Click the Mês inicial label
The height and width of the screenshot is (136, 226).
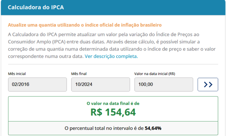coord(17,74)
